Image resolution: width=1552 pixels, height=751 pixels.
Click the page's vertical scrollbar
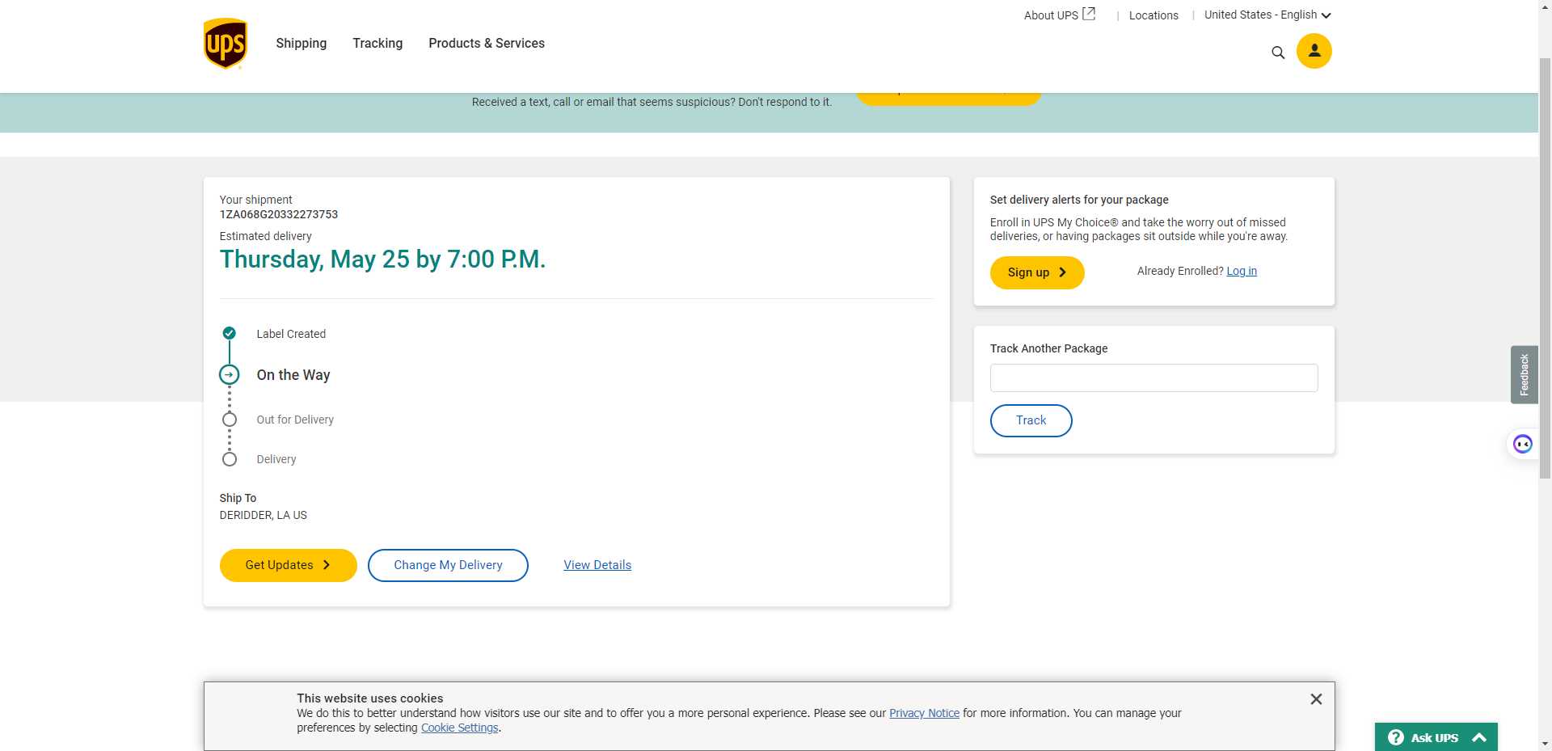pyautogui.click(x=1545, y=267)
